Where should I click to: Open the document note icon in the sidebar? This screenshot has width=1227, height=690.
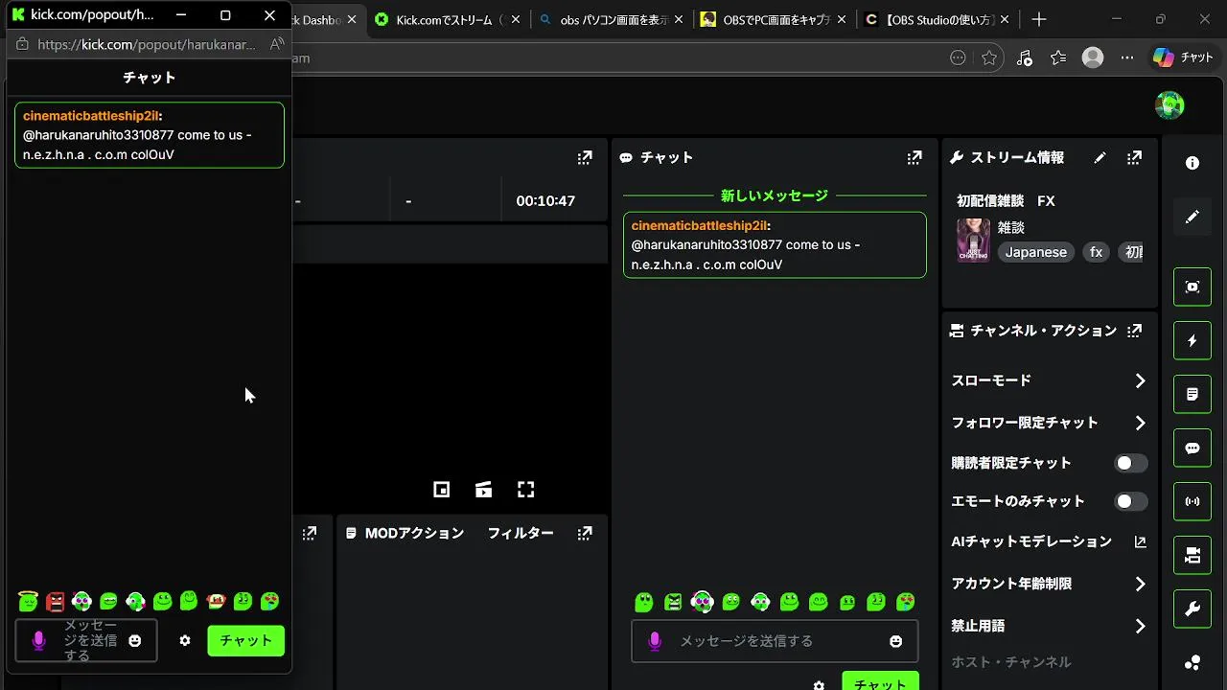tap(1192, 394)
